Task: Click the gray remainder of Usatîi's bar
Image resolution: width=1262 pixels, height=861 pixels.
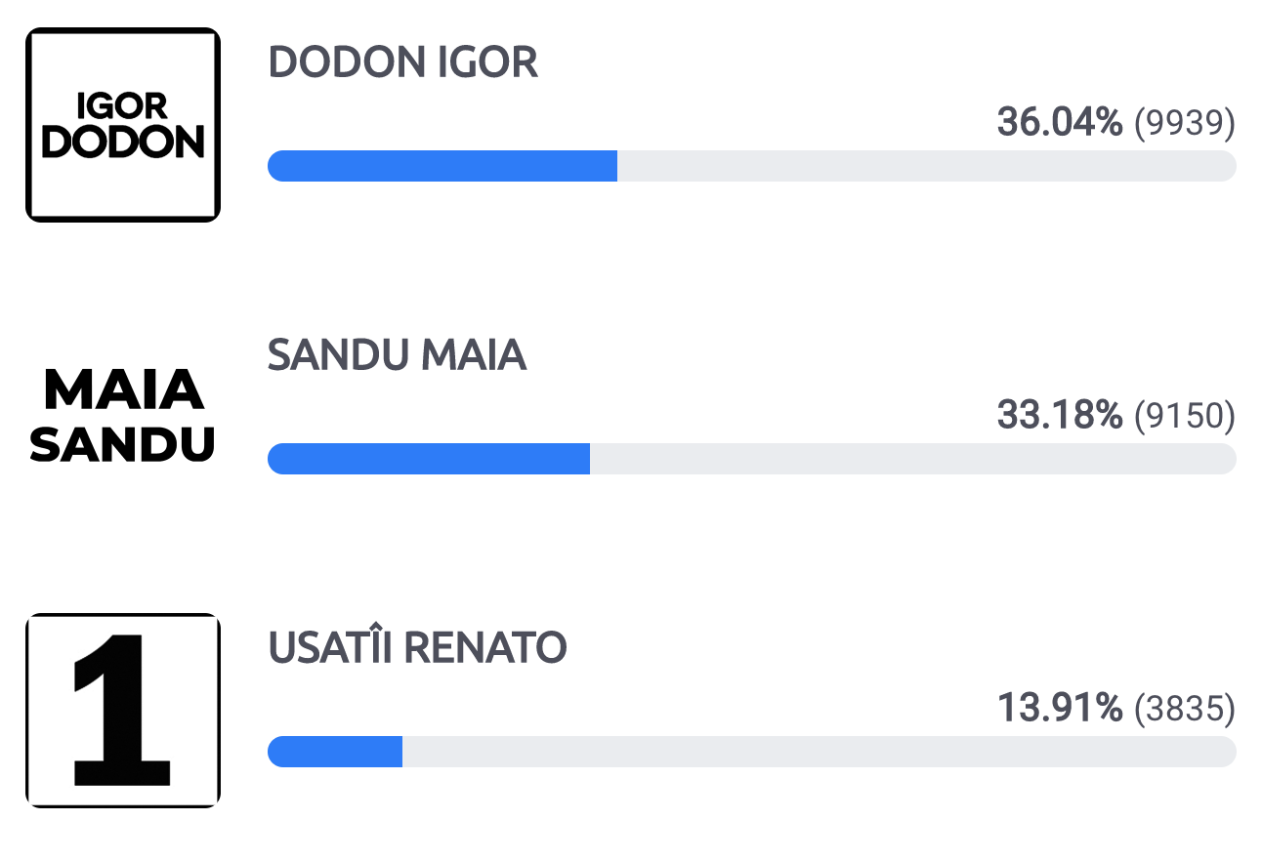Action: (x=820, y=752)
